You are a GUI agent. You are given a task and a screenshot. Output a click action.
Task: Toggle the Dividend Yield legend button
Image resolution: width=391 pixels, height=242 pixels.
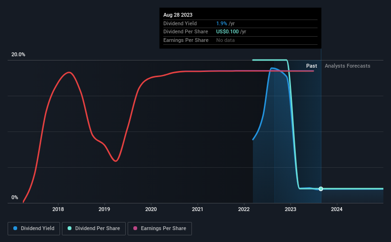[x=34, y=229]
